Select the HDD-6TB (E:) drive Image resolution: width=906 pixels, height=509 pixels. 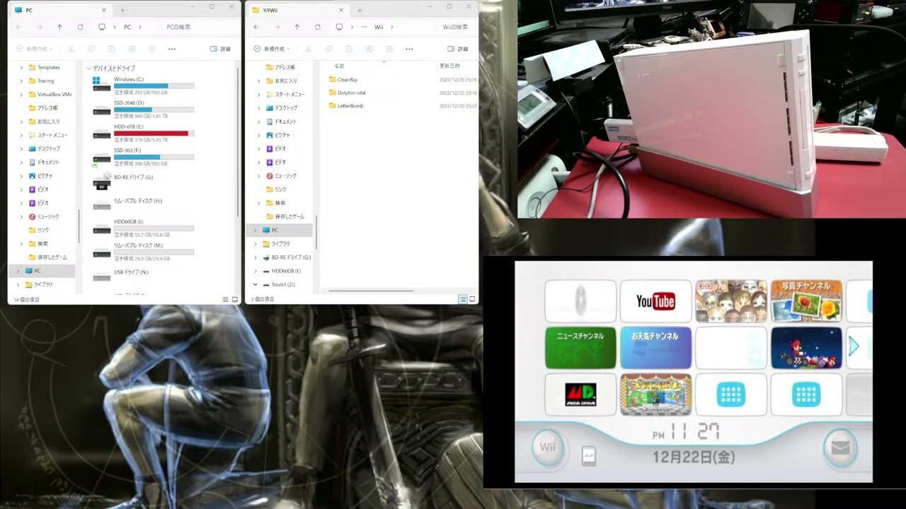coord(144,133)
